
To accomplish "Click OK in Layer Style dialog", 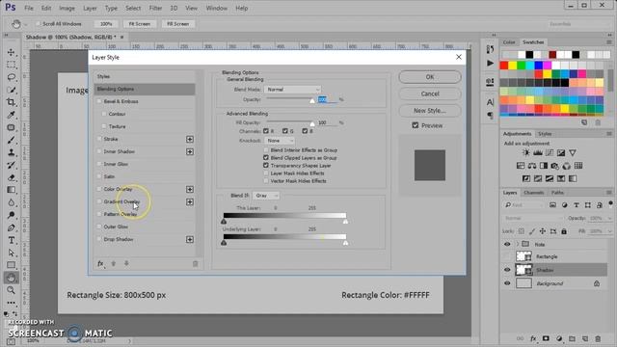I will click(x=430, y=77).
